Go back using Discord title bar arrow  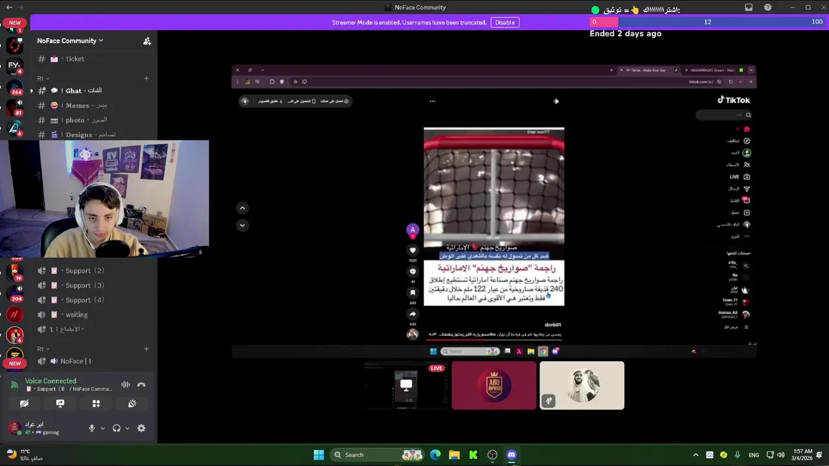tap(9, 7)
